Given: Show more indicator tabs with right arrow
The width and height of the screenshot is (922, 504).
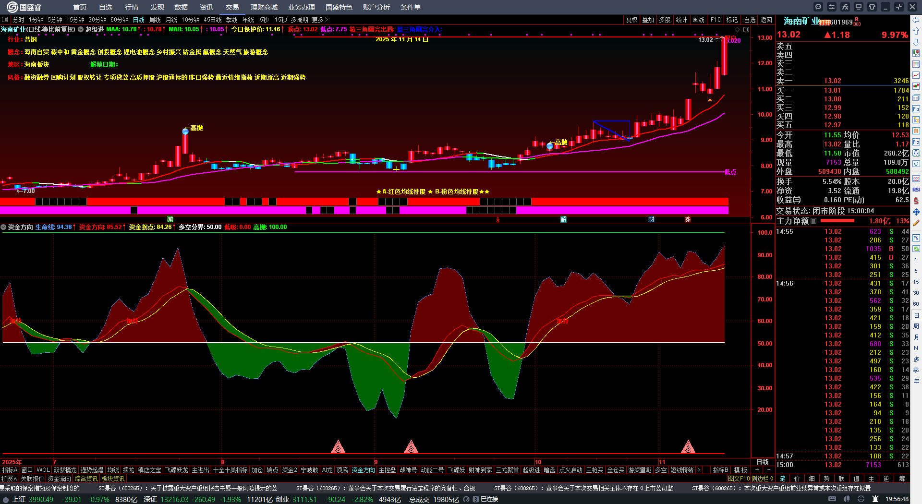Looking at the screenshot, I should (699, 470).
